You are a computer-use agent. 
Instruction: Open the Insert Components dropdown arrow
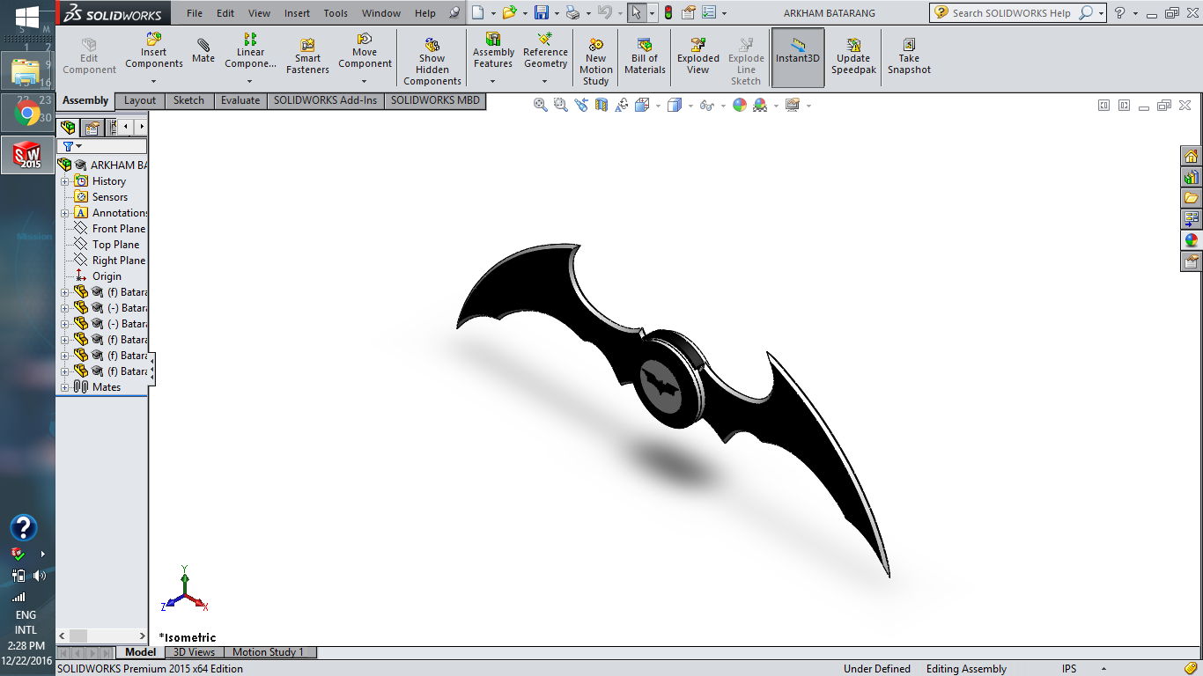pyautogui.click(x=154, y=81)
